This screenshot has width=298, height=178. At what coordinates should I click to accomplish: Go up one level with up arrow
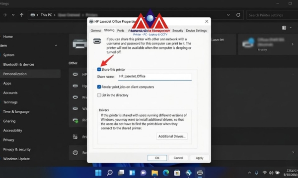point(22,15)
